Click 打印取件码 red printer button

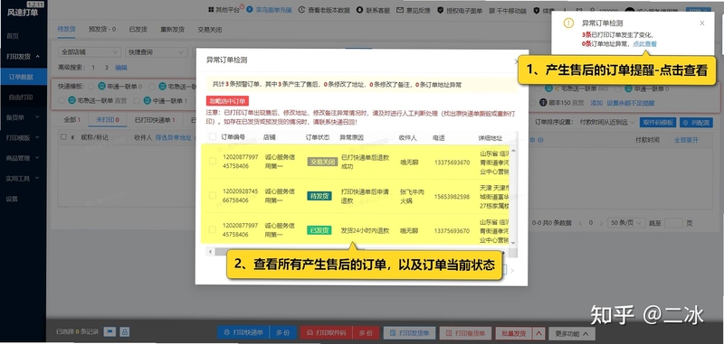pos(326,332)
